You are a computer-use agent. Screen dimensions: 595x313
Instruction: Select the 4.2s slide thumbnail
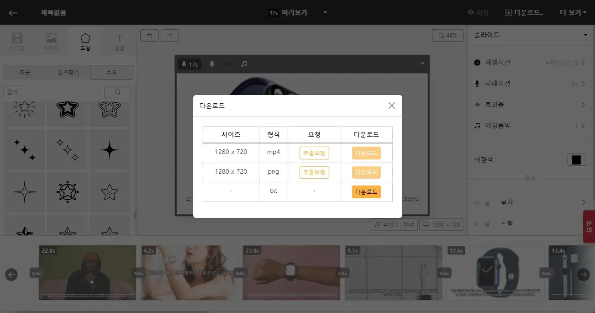click(190, 273)
